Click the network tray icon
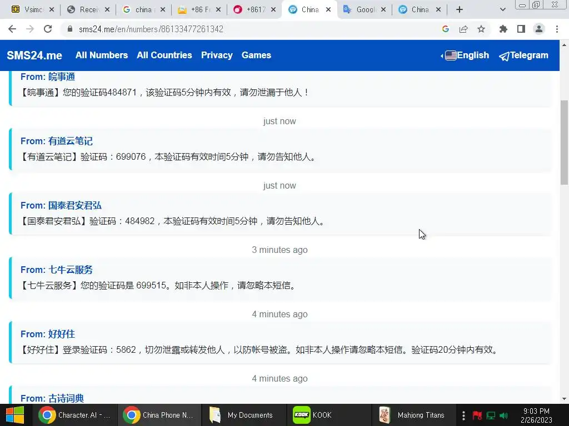569x426 pixels. [491, 415]
